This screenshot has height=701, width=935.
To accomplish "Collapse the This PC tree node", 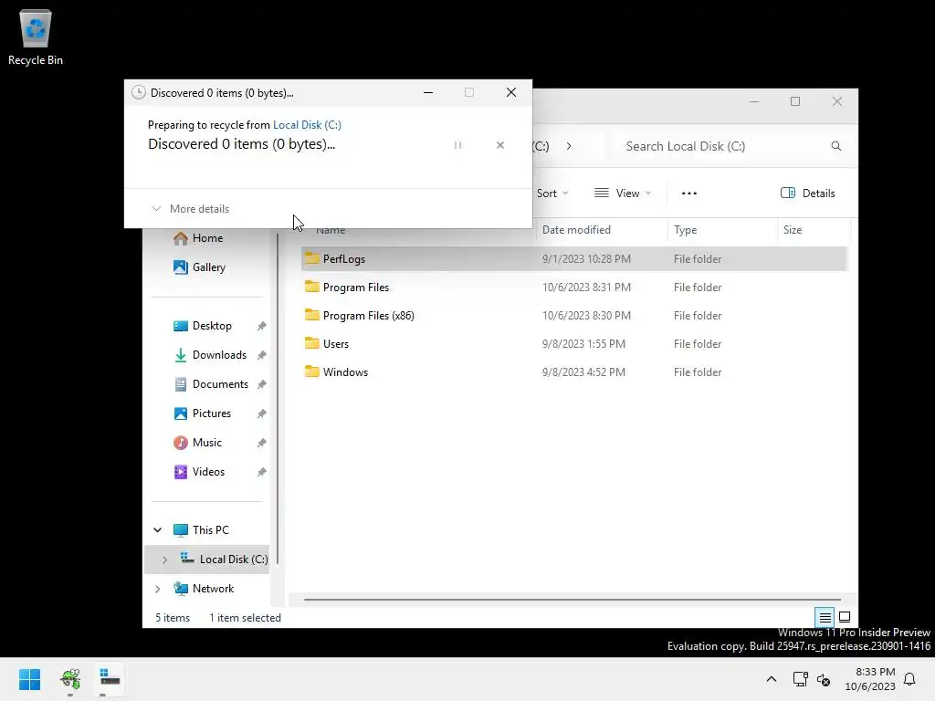I will pyautogui.click(x=157, y=530).
